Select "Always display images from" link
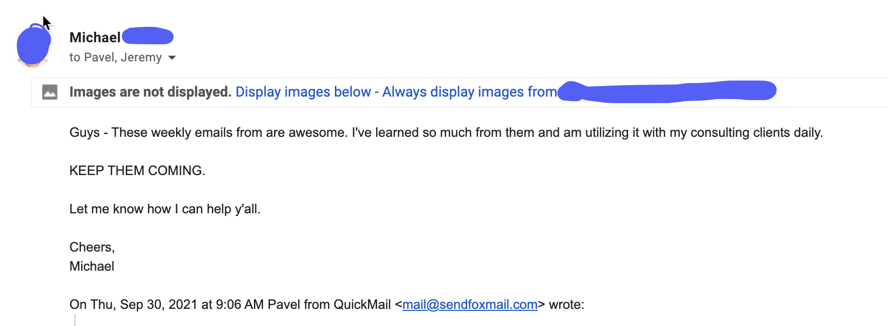This screenshot has width=888, height=326. pyautogui.click(x=469, y=92)
